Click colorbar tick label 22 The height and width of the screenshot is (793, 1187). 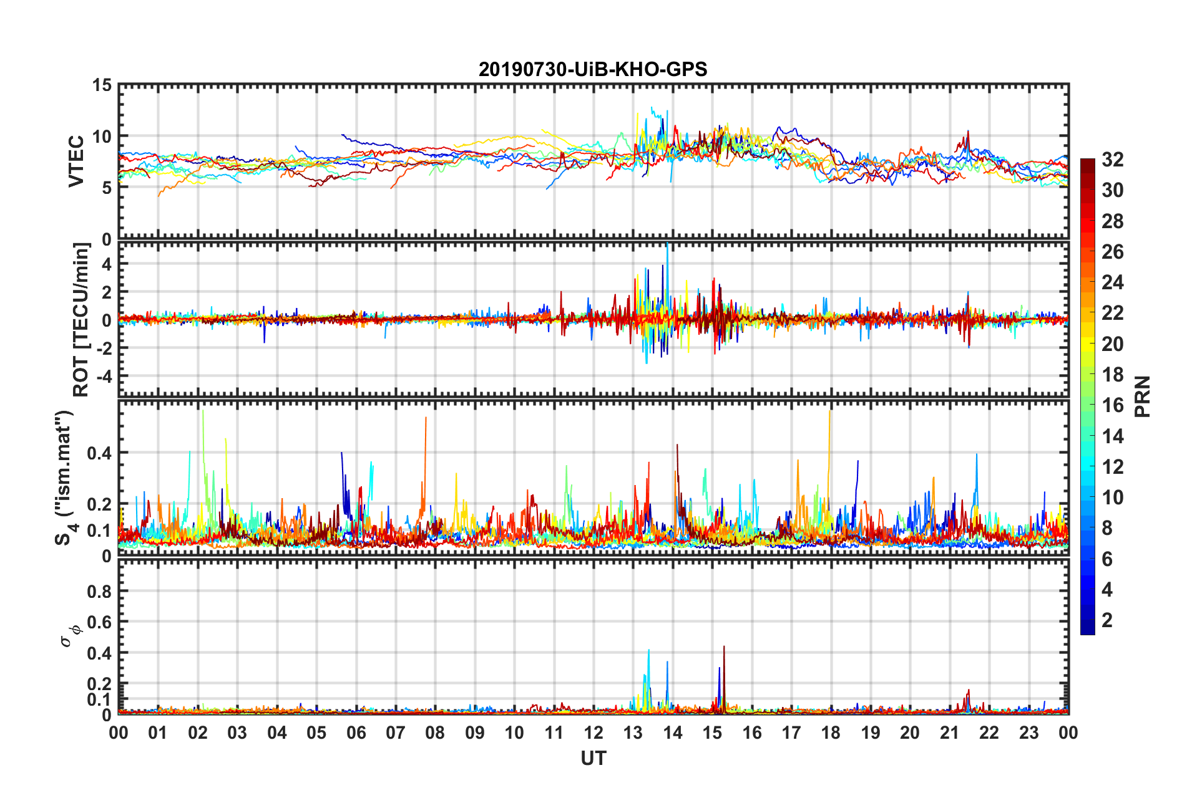[x=1112, y=313]
